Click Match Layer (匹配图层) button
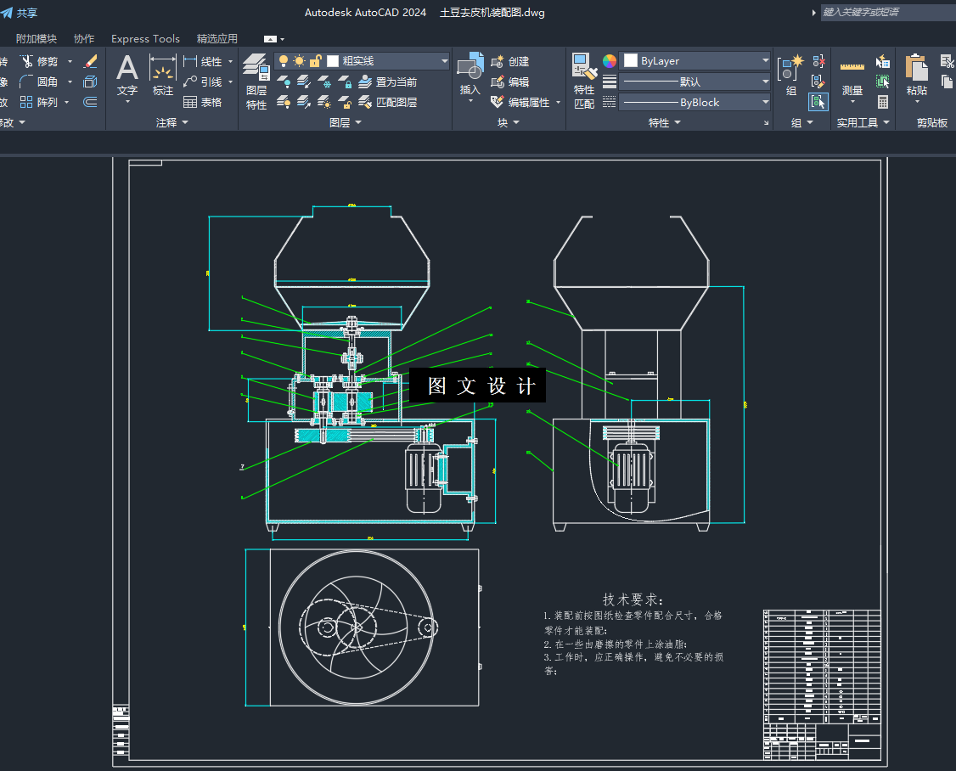The height and width of the screenshot is (771, 956). tap(388, 102)
